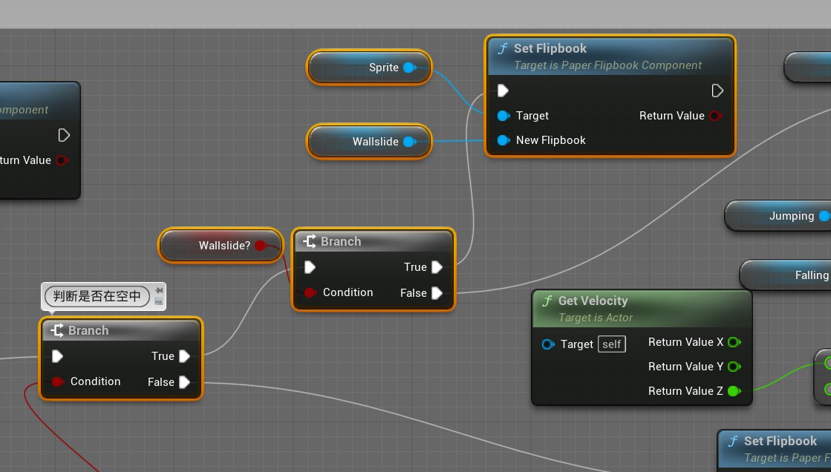Click Set Flipbook input execution pin
The width and height of the screenshot is (831, 472).
point(503,91)
